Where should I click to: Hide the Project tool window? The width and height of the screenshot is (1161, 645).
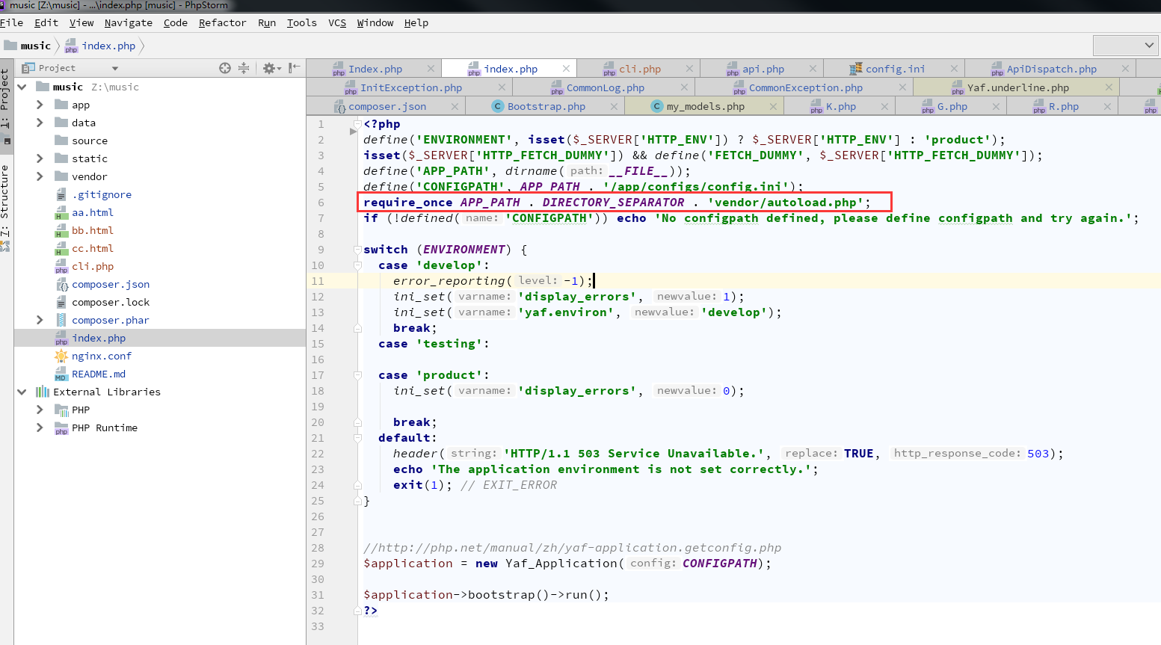click(x=295, y=68)
